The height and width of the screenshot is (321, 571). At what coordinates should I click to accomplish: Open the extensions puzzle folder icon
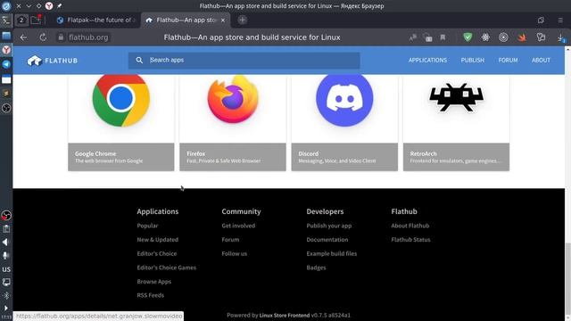click(x=541, y=37)
